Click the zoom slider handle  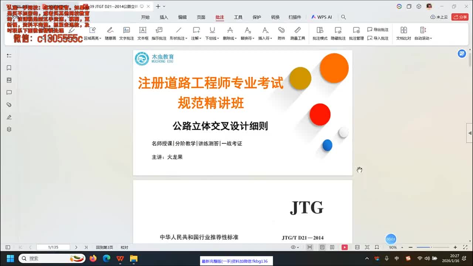pos(431,247)
